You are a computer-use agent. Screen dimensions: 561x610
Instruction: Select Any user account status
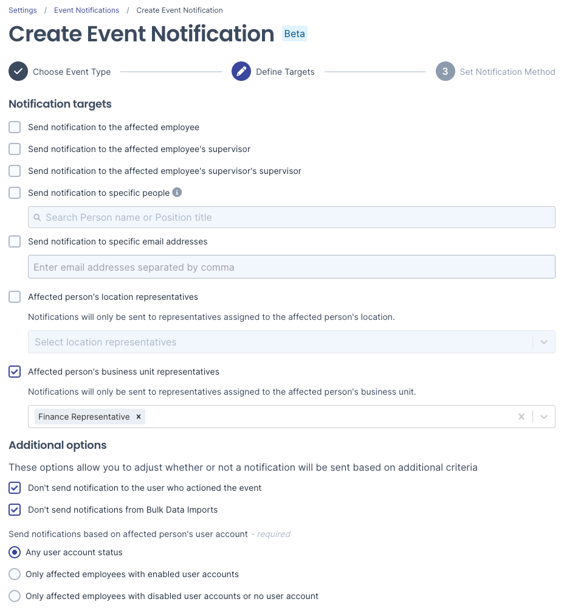click(x=15, y=552)
